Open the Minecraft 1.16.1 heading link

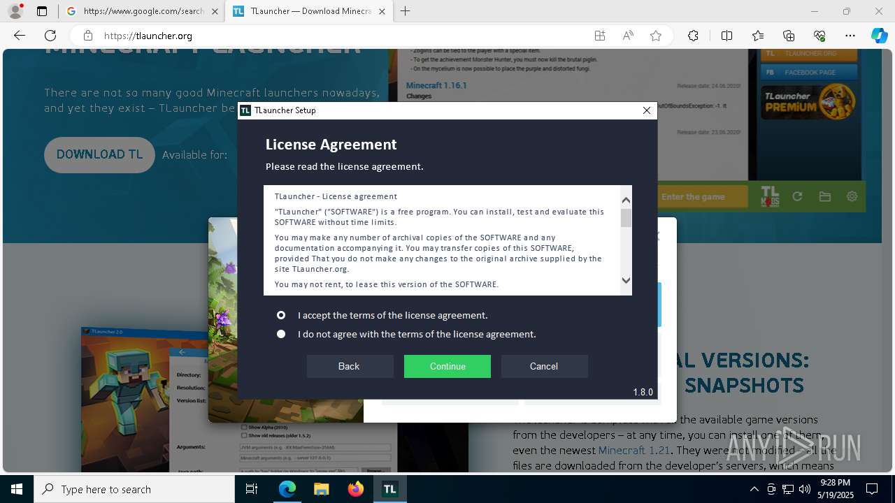coord(436,85)
